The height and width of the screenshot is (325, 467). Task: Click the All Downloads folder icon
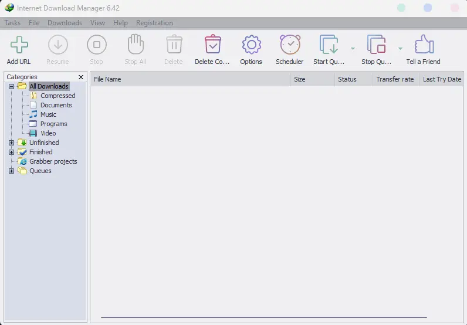click(x=22, y=86)
